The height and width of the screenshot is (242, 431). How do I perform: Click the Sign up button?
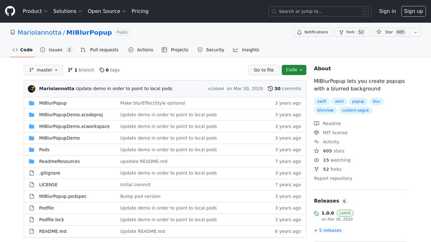tap(414, 11)
